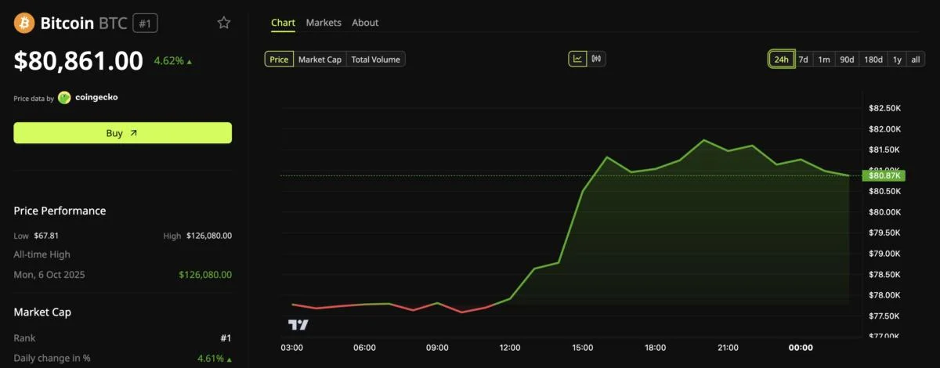Viewport: 940px width, 368px height.
Task: Click the Bitcoin logo icon
Action: click(24, 23)
